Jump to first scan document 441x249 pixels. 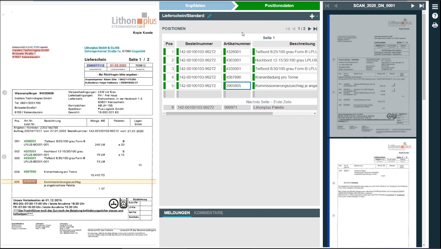(x=327, y=5)
